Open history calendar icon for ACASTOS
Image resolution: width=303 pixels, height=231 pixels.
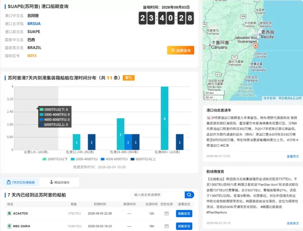coord(167,214)
